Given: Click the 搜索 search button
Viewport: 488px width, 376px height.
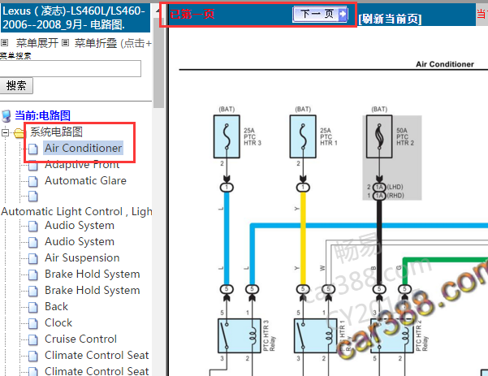Looking at the screenshot, I should point(16,85).
